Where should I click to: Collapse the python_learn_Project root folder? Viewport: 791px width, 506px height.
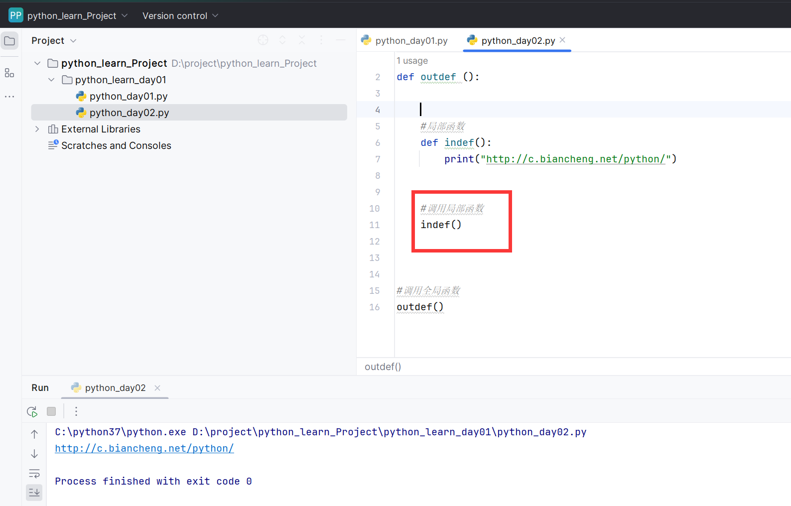pyautogui.click(x=37, y=63)
